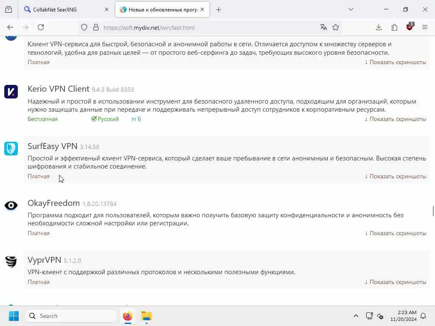Launch Firefox from the taskbar

click(127, 316)
